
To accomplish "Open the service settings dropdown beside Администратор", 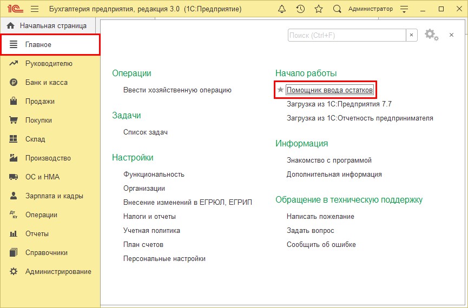I will click(x=404, y=9).
